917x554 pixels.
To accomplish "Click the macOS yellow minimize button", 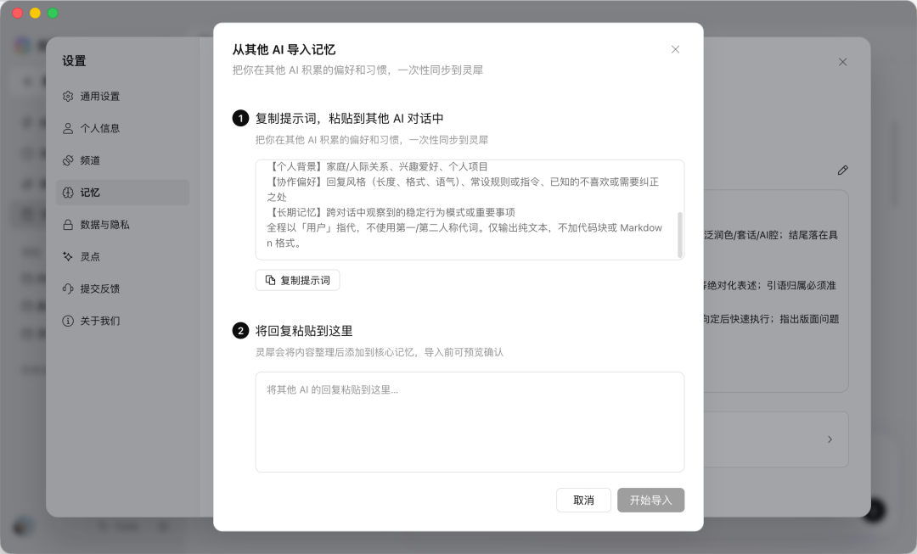I will pyautogui.click(x=35, y=13).
